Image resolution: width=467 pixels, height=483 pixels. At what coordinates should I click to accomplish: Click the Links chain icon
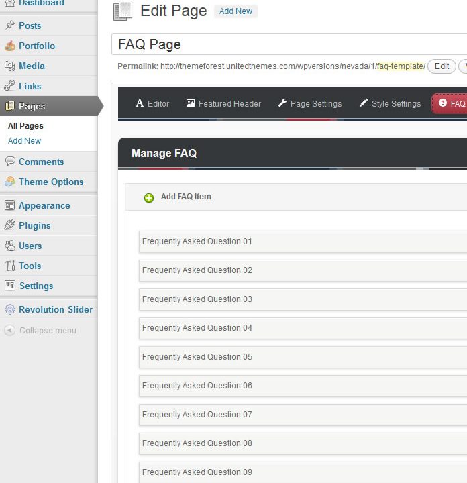coord(9,86)
